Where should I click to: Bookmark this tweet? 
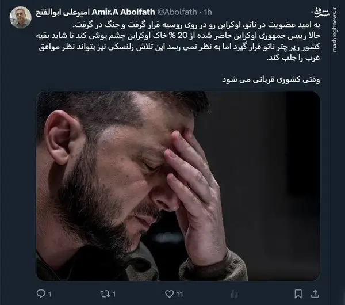click(x=298, y=293)
